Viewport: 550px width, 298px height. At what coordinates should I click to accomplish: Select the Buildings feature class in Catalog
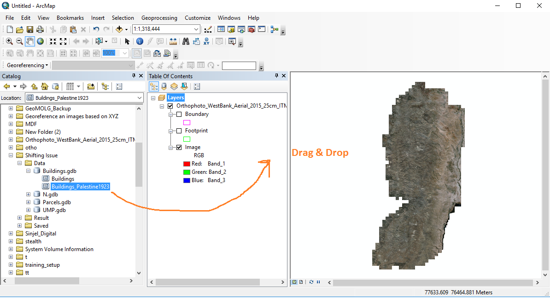[63, 179]
